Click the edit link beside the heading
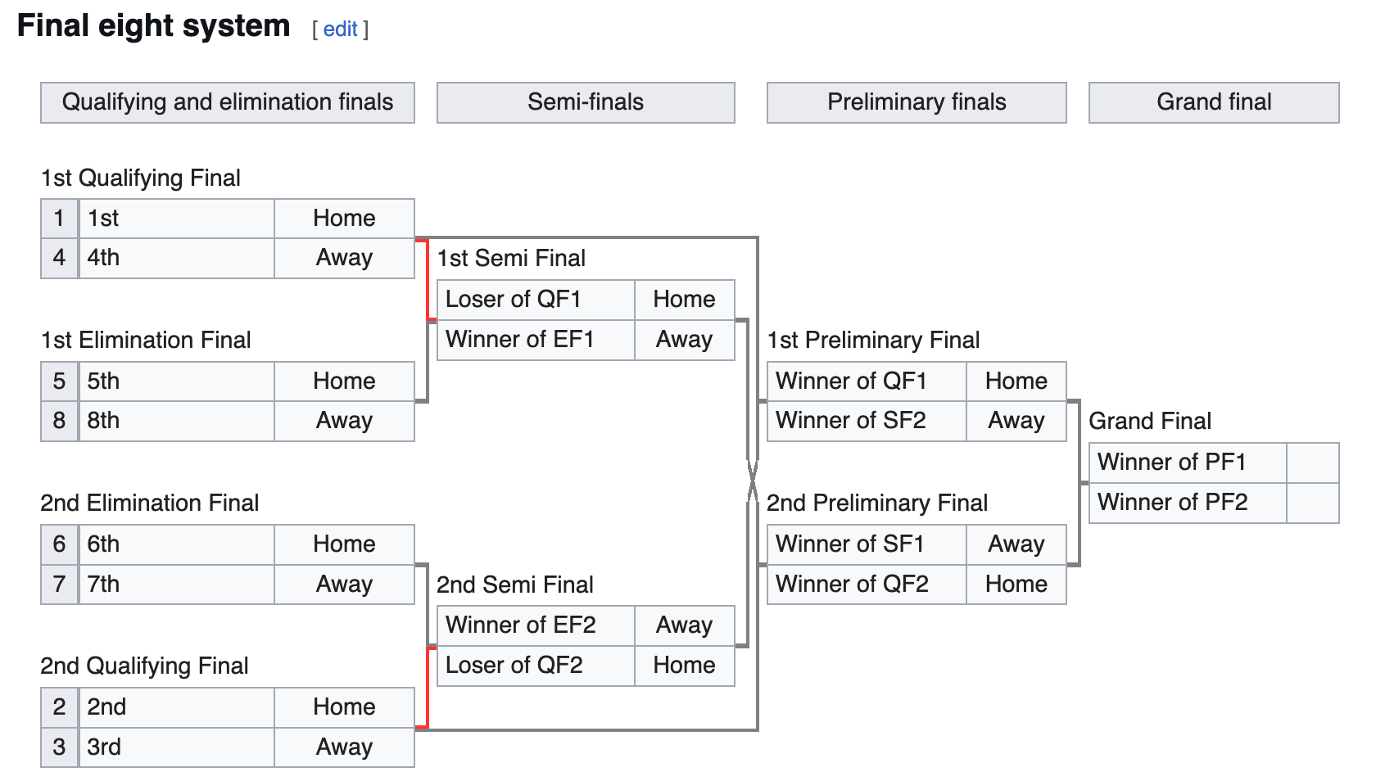Viewport: 1376px width, 781px height. (340, 29)
